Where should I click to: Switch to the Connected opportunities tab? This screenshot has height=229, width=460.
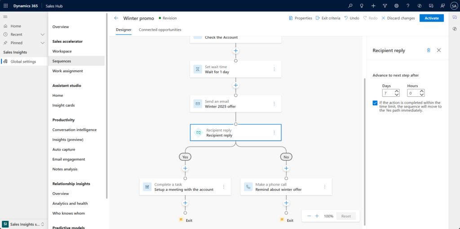tap(160, 30)
